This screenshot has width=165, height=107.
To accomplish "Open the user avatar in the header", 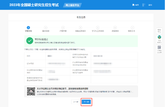I will (x=144, y=5).
